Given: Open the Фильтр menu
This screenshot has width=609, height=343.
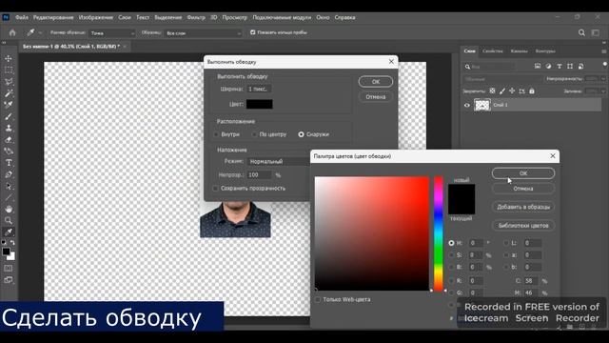Looking at the screenshot, I should click(x=196, y=17).
